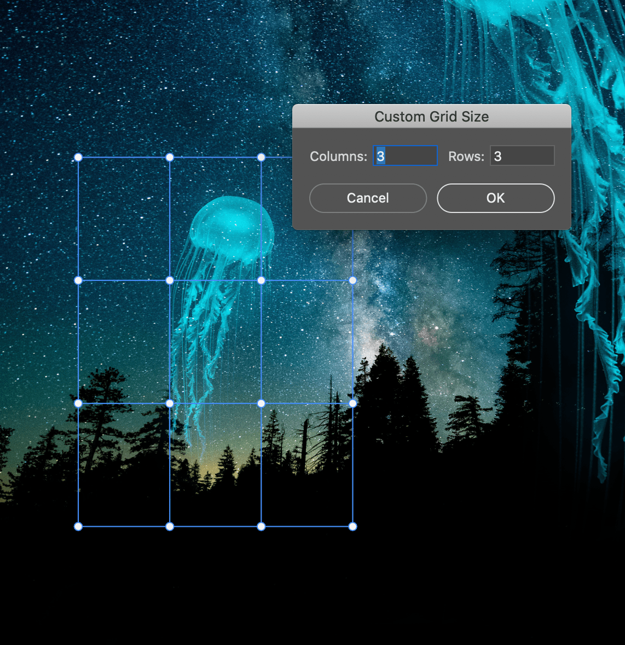Click the Rows input field
This screenshot has height=645, width=625.
[522, 156]
